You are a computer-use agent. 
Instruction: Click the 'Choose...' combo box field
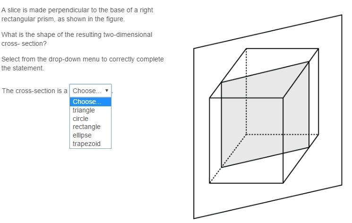(90, 91)
